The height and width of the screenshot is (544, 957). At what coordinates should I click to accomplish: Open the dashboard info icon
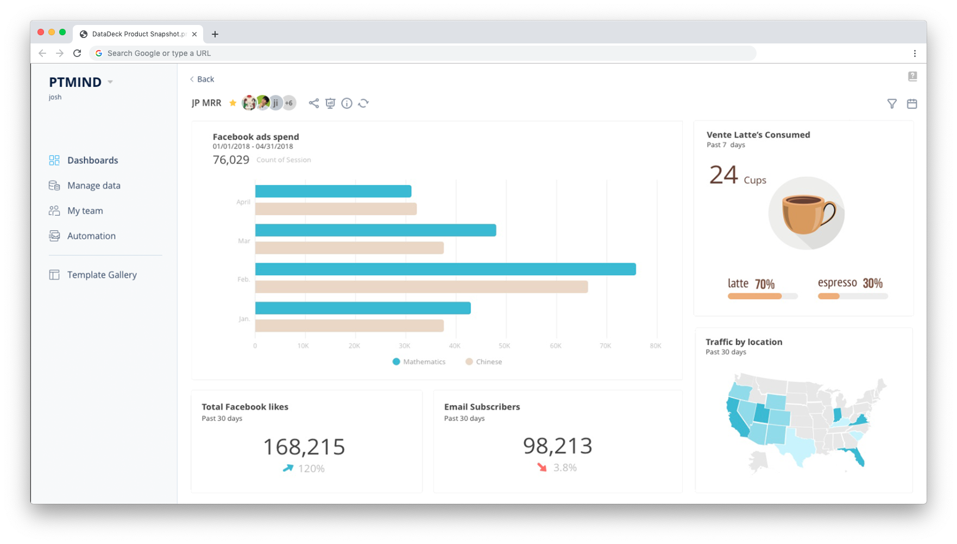pyautogui.click(x=347, y=103)
